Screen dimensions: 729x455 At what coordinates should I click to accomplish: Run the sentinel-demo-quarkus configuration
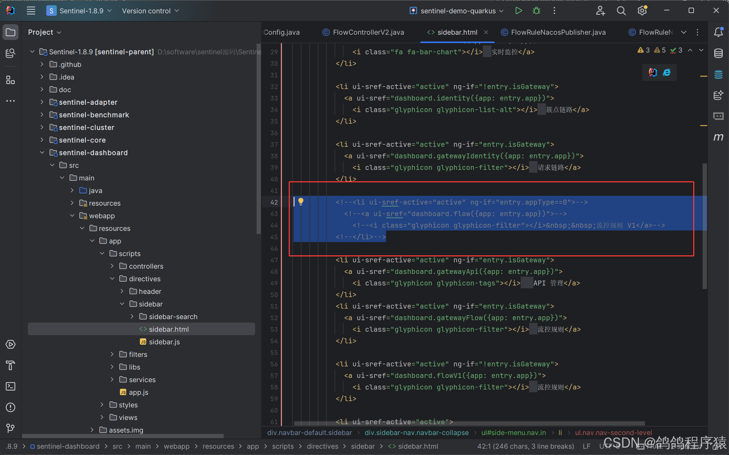518,11
